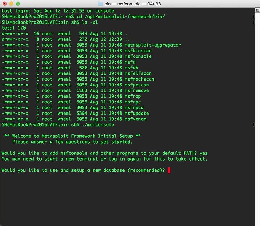Click the file name msfelfscan

coord(138,73)
